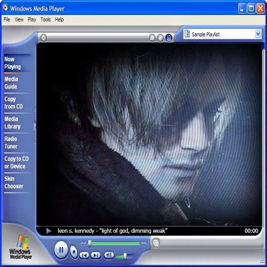Toggle the playlist pane icon
The width and height of the screenshot is (267, 267).
pos(169,38)
